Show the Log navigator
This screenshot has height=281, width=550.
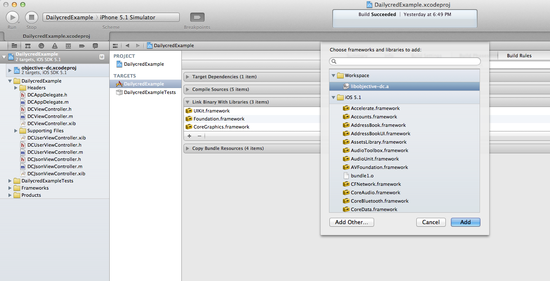[x=95, y=45]
